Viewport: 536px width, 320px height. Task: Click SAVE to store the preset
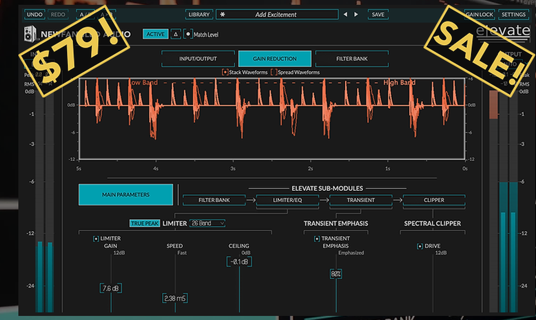tap(378, 14)
